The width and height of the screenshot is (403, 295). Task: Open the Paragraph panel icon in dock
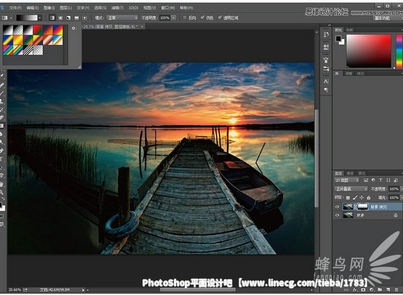click(x=326, y=90)
